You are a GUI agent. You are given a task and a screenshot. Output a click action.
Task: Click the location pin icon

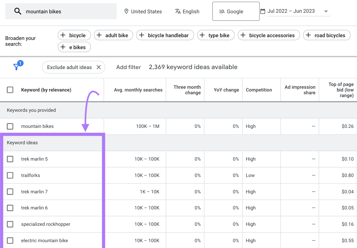tap(126, 11)
